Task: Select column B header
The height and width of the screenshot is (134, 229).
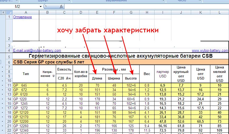Action: [x=47, y=13]
